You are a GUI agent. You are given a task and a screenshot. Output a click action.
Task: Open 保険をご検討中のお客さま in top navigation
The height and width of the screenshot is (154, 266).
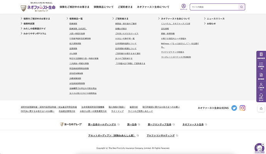(74, 7)
